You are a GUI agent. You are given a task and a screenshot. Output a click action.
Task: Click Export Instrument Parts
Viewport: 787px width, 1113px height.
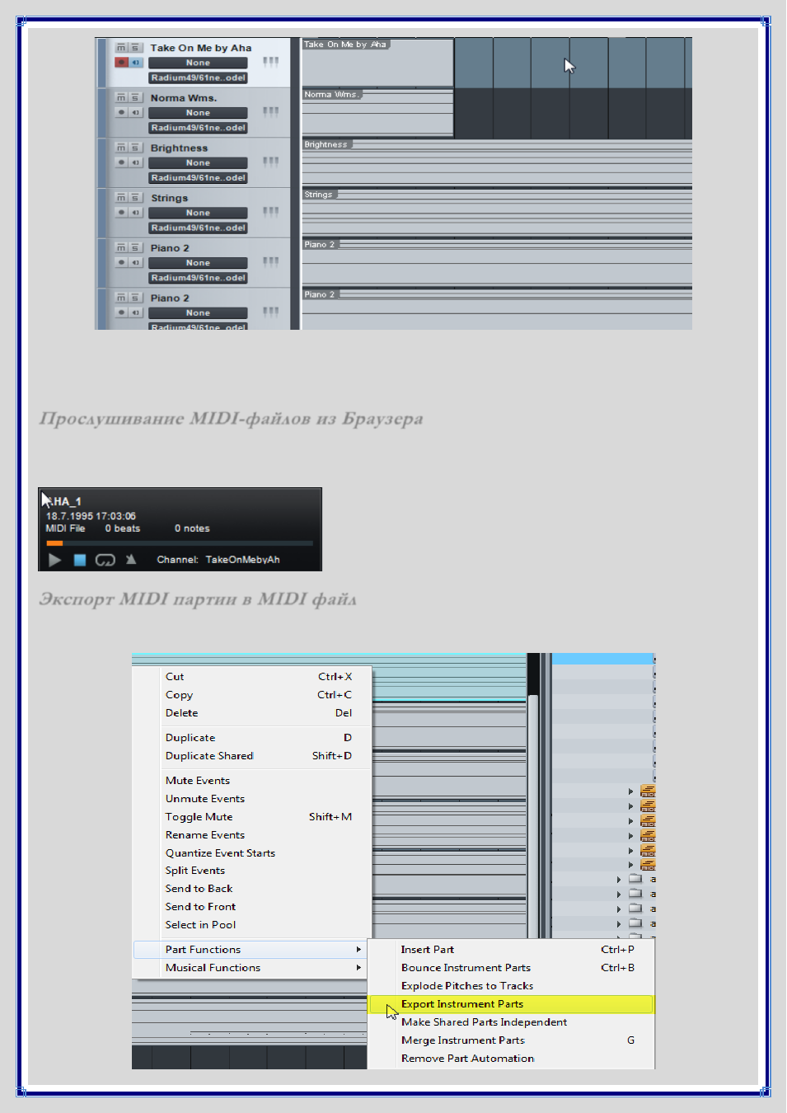click(x=511, y=1004)
